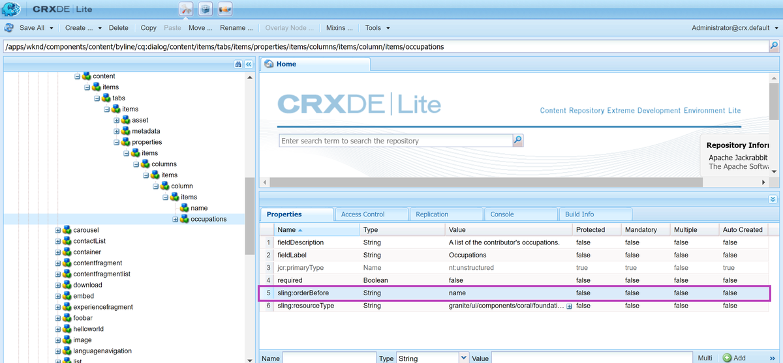Click the tree panel vertical scrollbar
783x363 pixels.
pos(250,217)
